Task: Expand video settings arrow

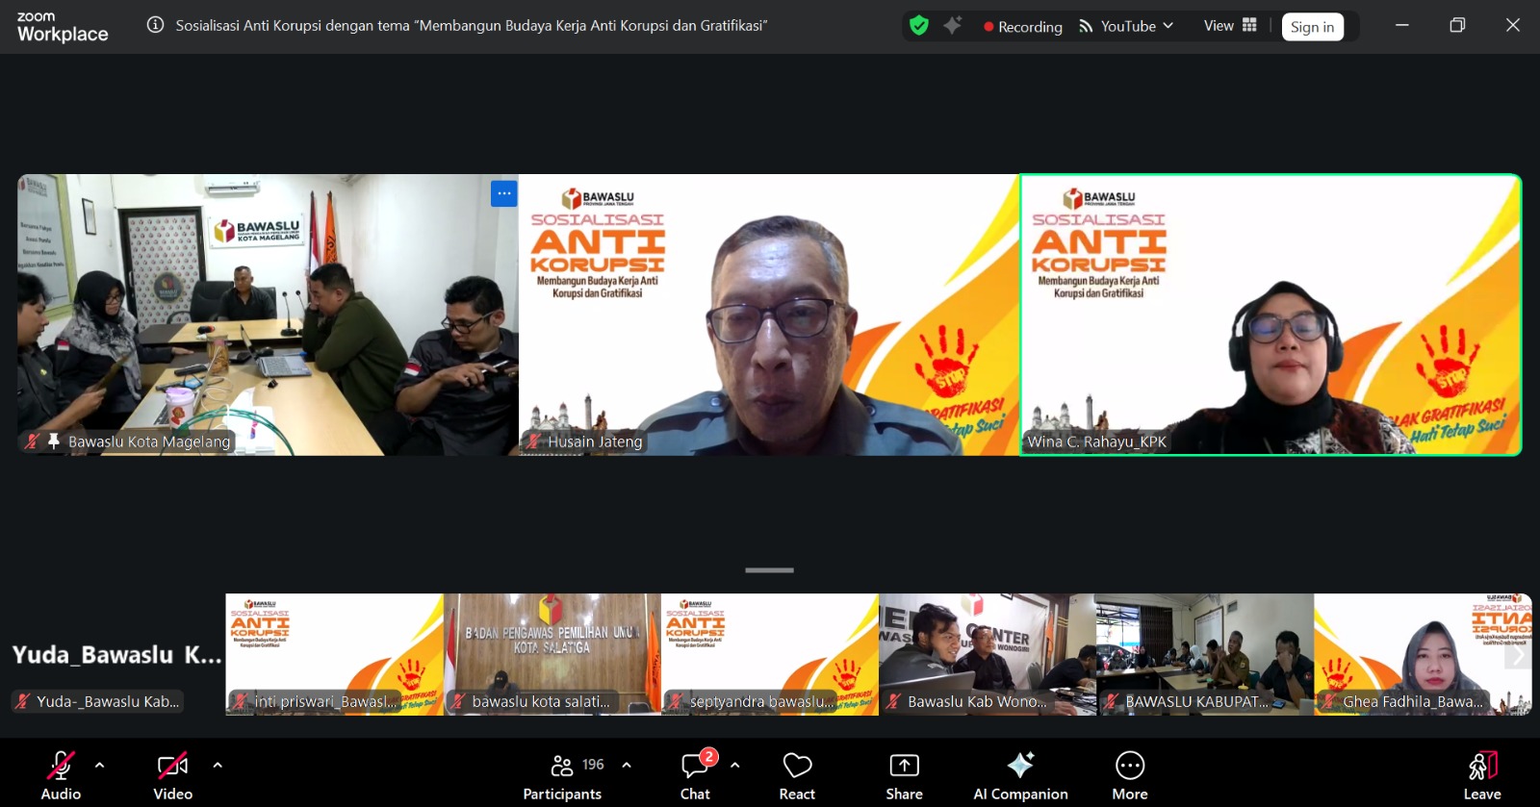Action: [x=218, y=766]
